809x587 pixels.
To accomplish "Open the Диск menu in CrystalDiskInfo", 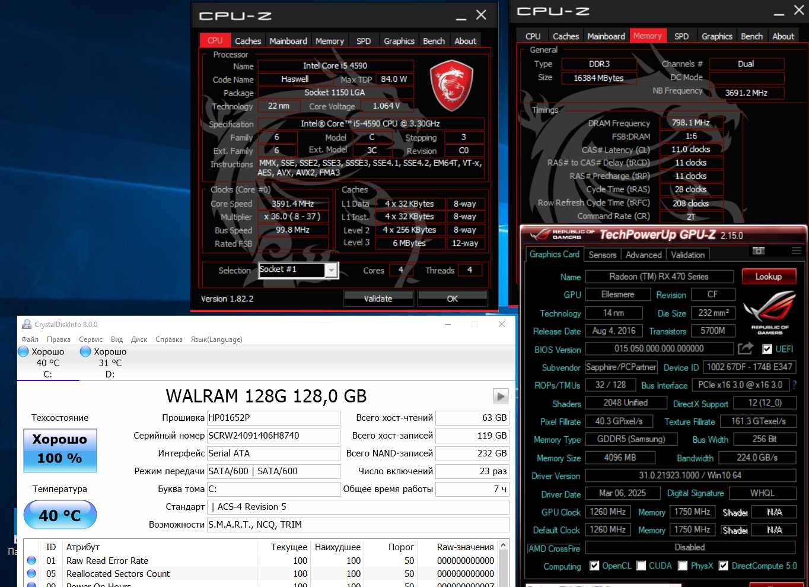I will pyautogui.click(x=139, y=339).
